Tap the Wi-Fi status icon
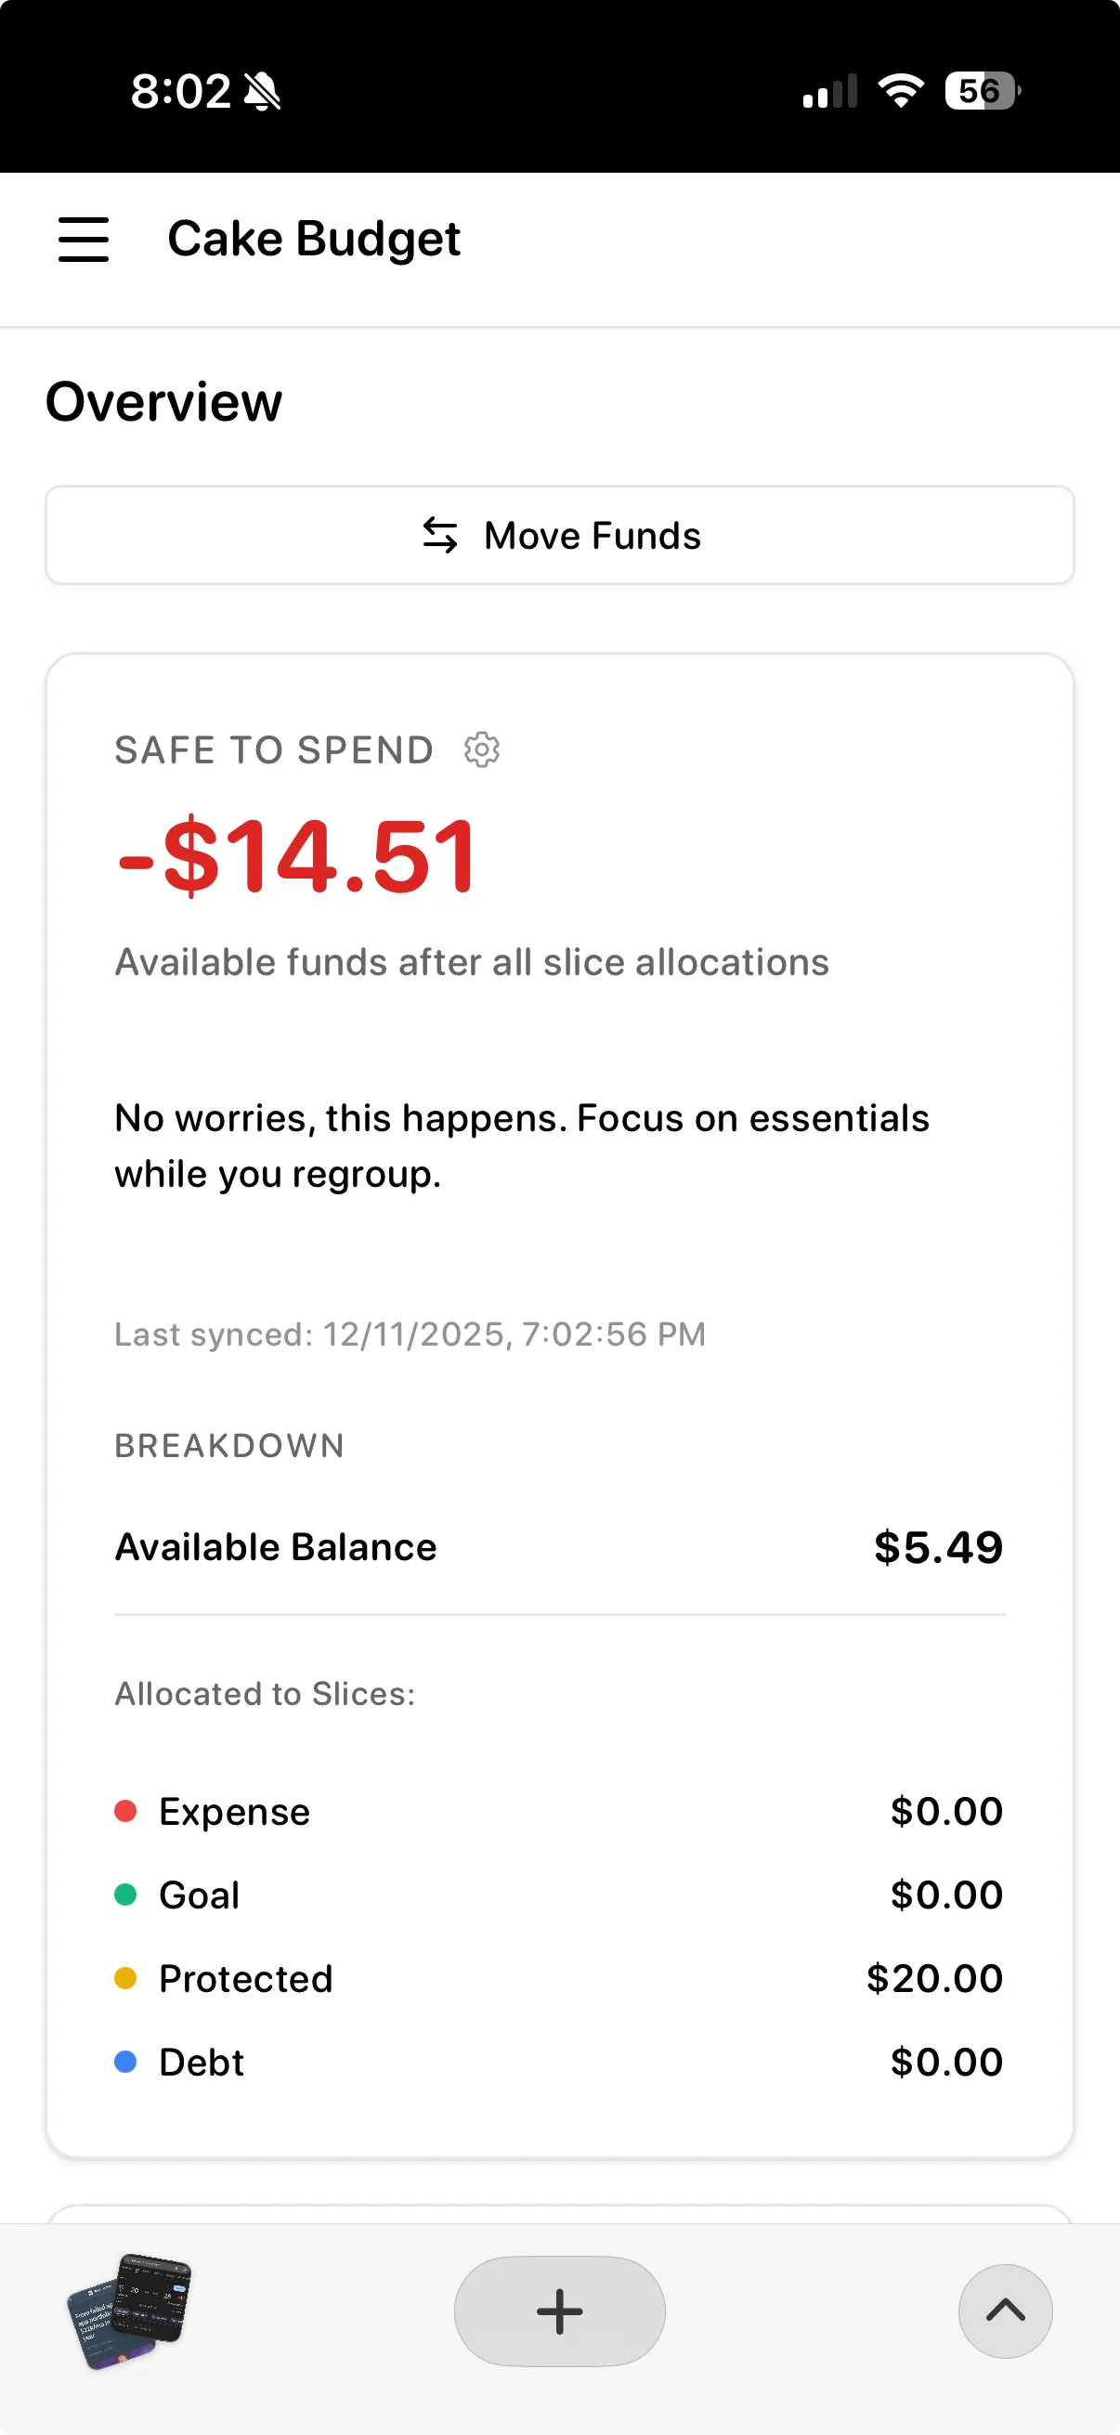 pos(899,91)
